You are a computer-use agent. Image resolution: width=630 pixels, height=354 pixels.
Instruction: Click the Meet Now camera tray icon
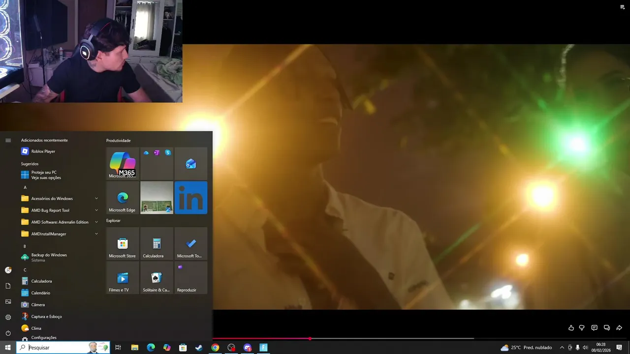[570, 348]
